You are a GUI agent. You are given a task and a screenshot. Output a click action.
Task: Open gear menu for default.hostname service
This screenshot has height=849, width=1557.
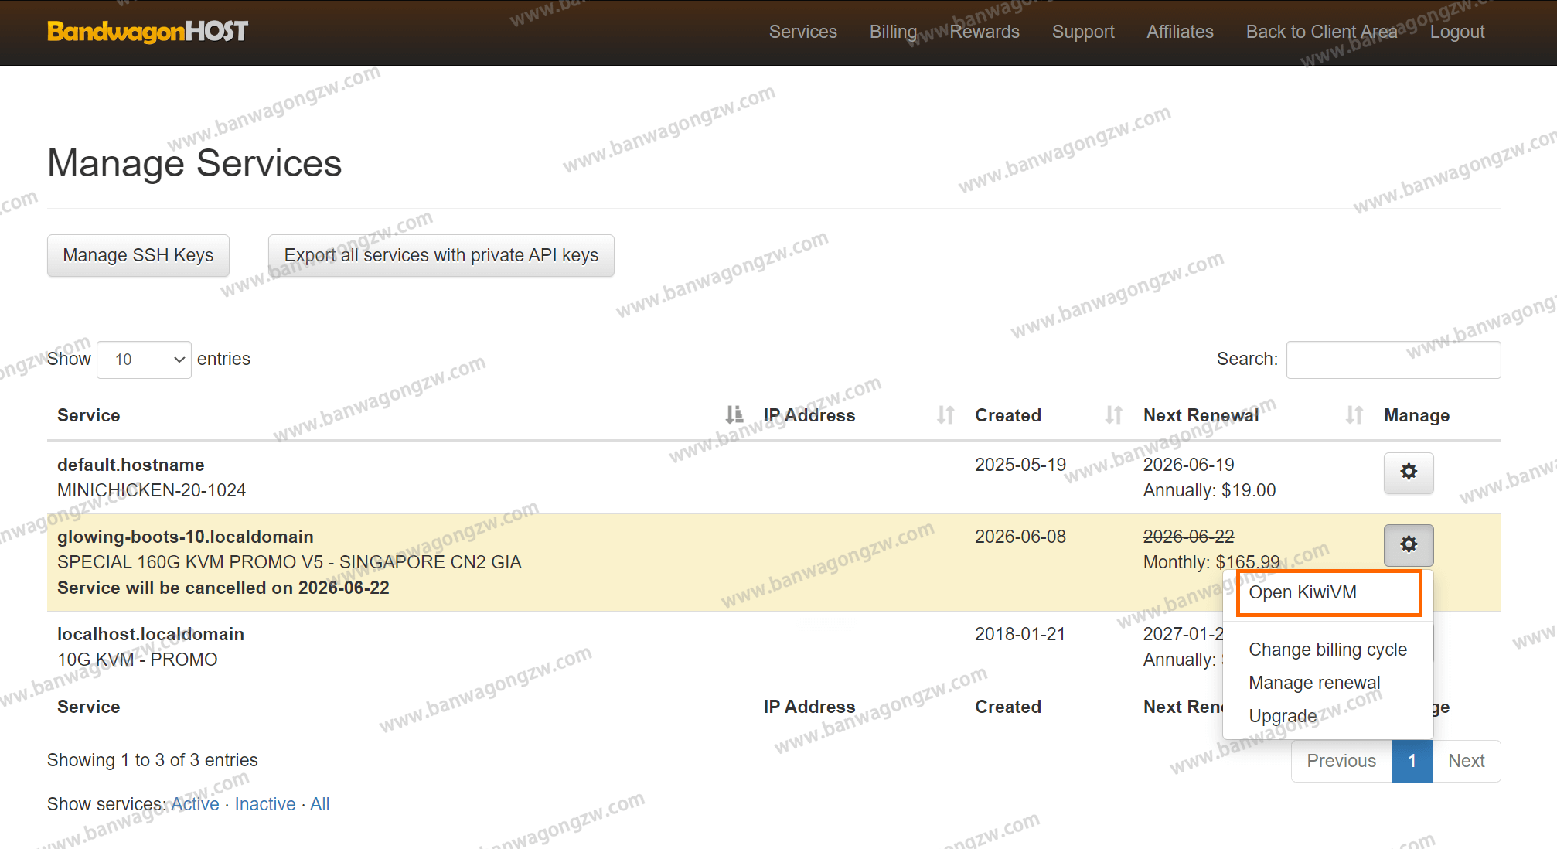[x=1409, y=472]
